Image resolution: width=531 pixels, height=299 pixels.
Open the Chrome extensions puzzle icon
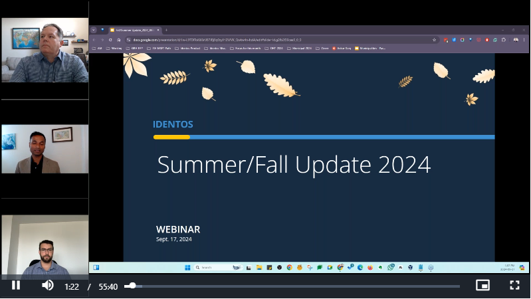coord(504,40)
